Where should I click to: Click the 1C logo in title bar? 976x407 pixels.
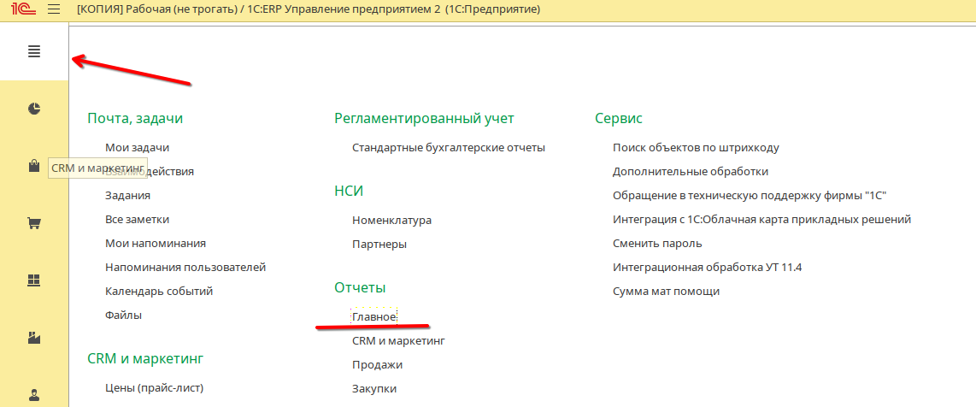pos(21,9)
